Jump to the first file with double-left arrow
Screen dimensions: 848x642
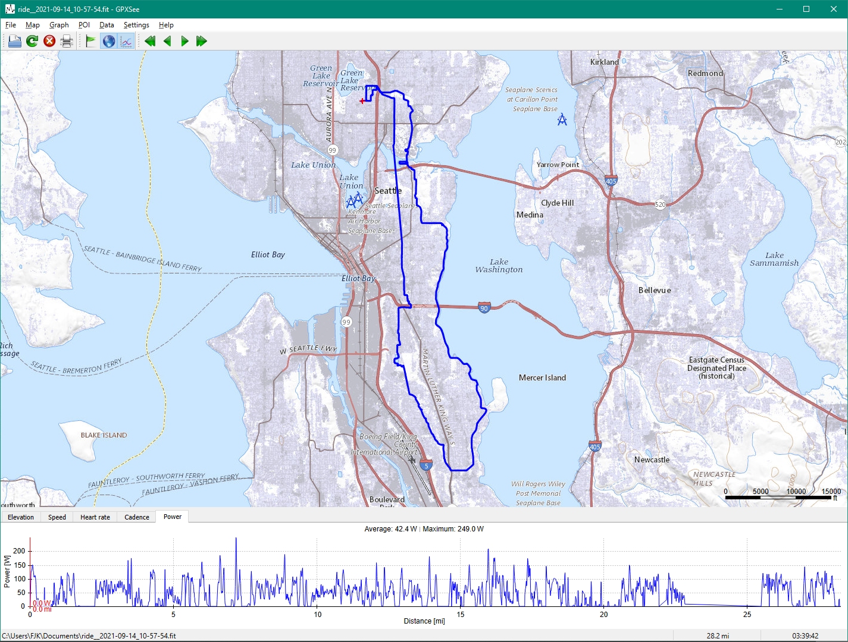tap(150, 41)
